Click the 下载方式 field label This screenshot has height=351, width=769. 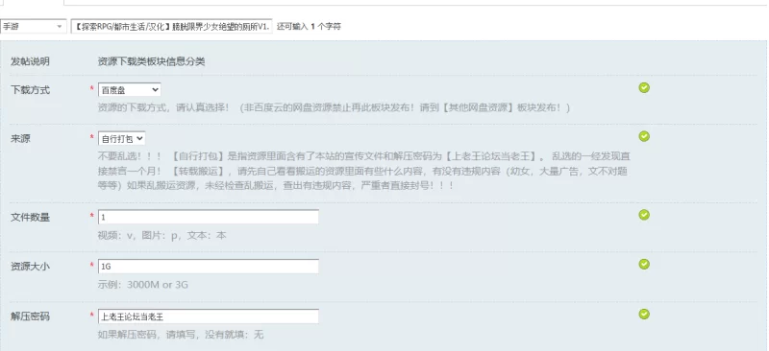[x=31, y=90]
